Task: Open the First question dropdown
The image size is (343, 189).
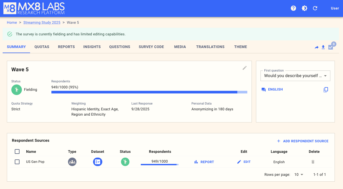Action: click(295, 76)
